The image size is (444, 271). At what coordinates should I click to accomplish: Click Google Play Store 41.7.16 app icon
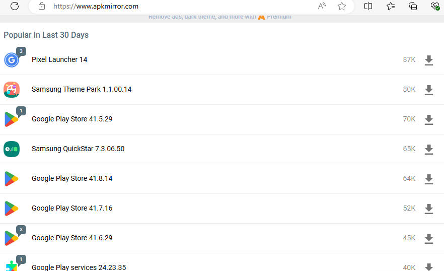pos(11,209)
